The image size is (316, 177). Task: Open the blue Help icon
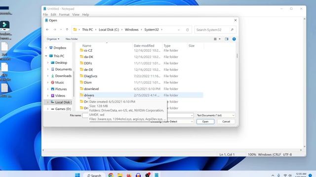[x=234, y=39]
